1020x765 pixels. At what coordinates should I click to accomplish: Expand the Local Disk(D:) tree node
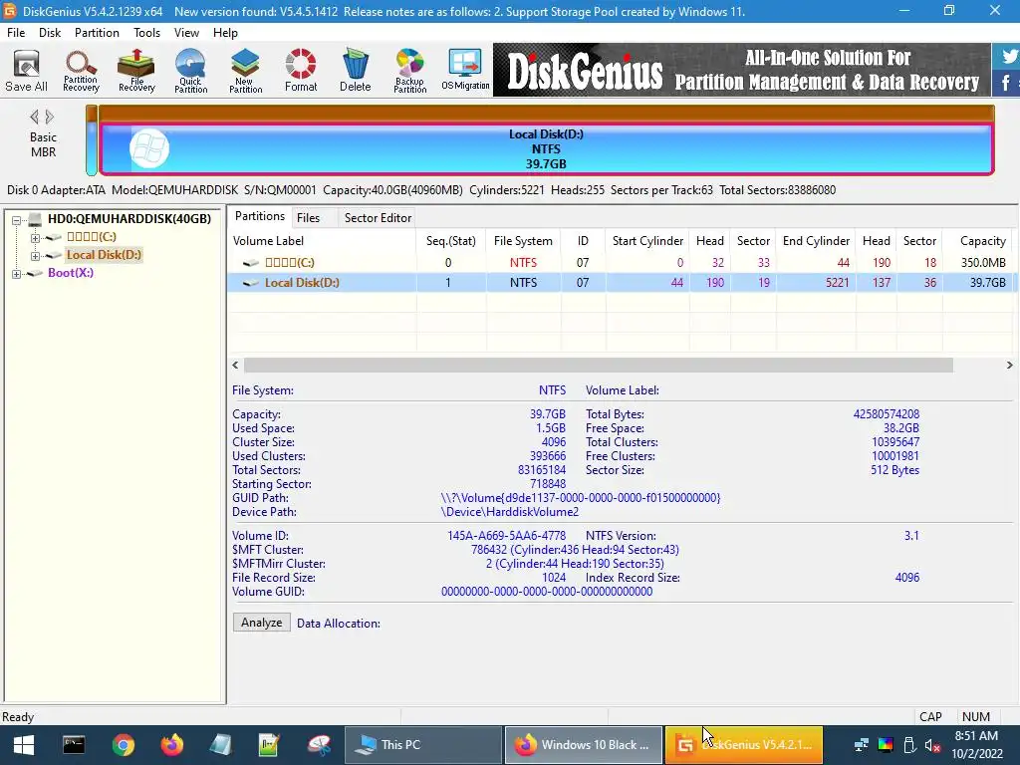click(x=35, y=256)
